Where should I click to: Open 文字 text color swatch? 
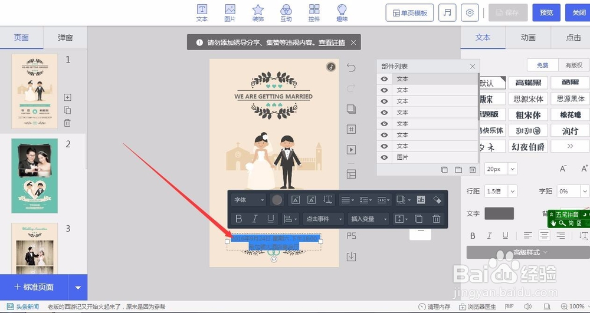point(499,213)
